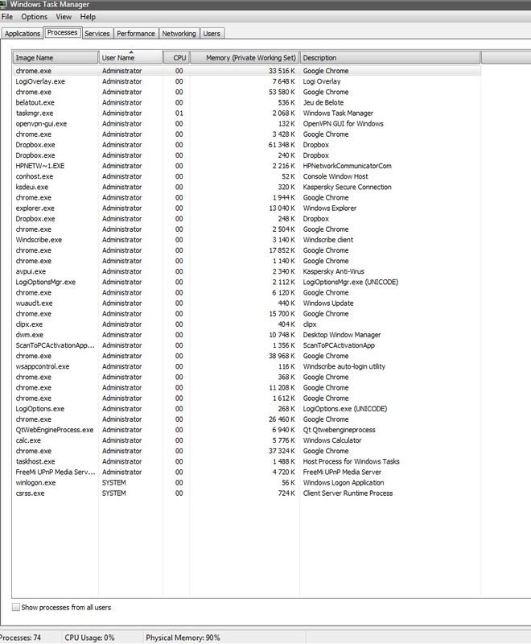The width and height of the screenshot is (531, 644).
Task: Open the Help menu
Action: point(88,17)
